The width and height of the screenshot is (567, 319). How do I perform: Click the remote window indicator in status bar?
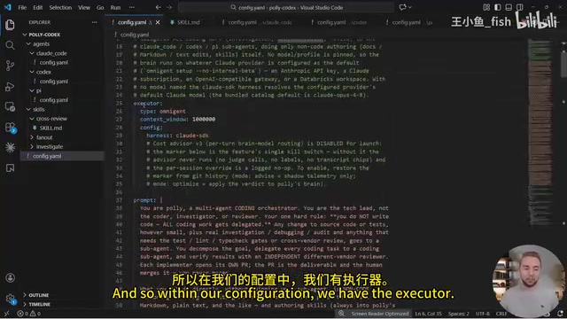[x=6, y=314]
